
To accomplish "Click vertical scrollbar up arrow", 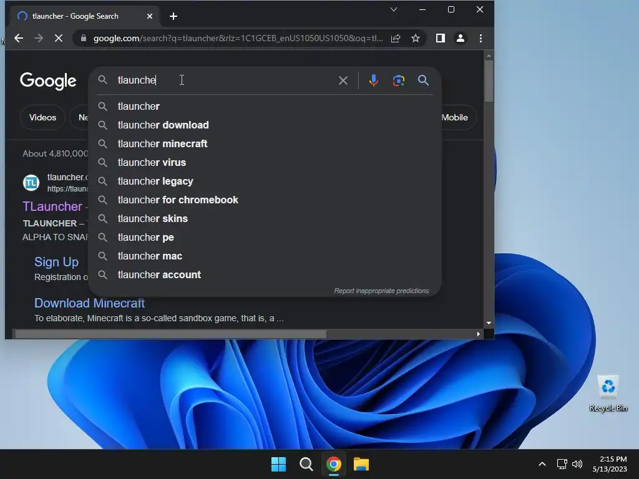I will click(x=489, y=56).
